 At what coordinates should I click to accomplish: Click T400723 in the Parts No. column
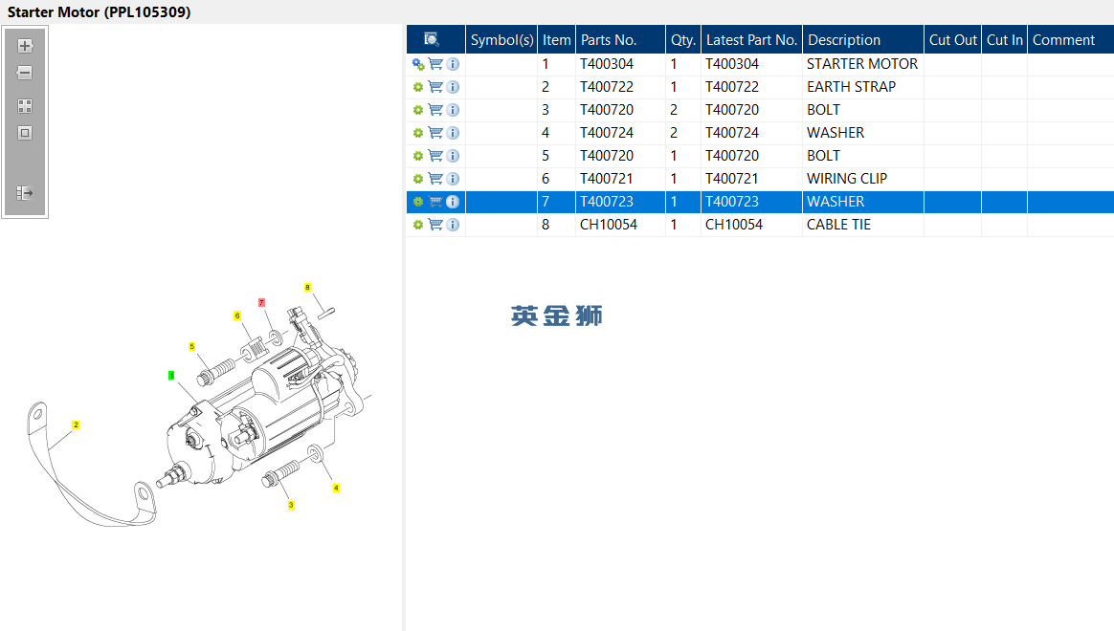tap(607, 202)
